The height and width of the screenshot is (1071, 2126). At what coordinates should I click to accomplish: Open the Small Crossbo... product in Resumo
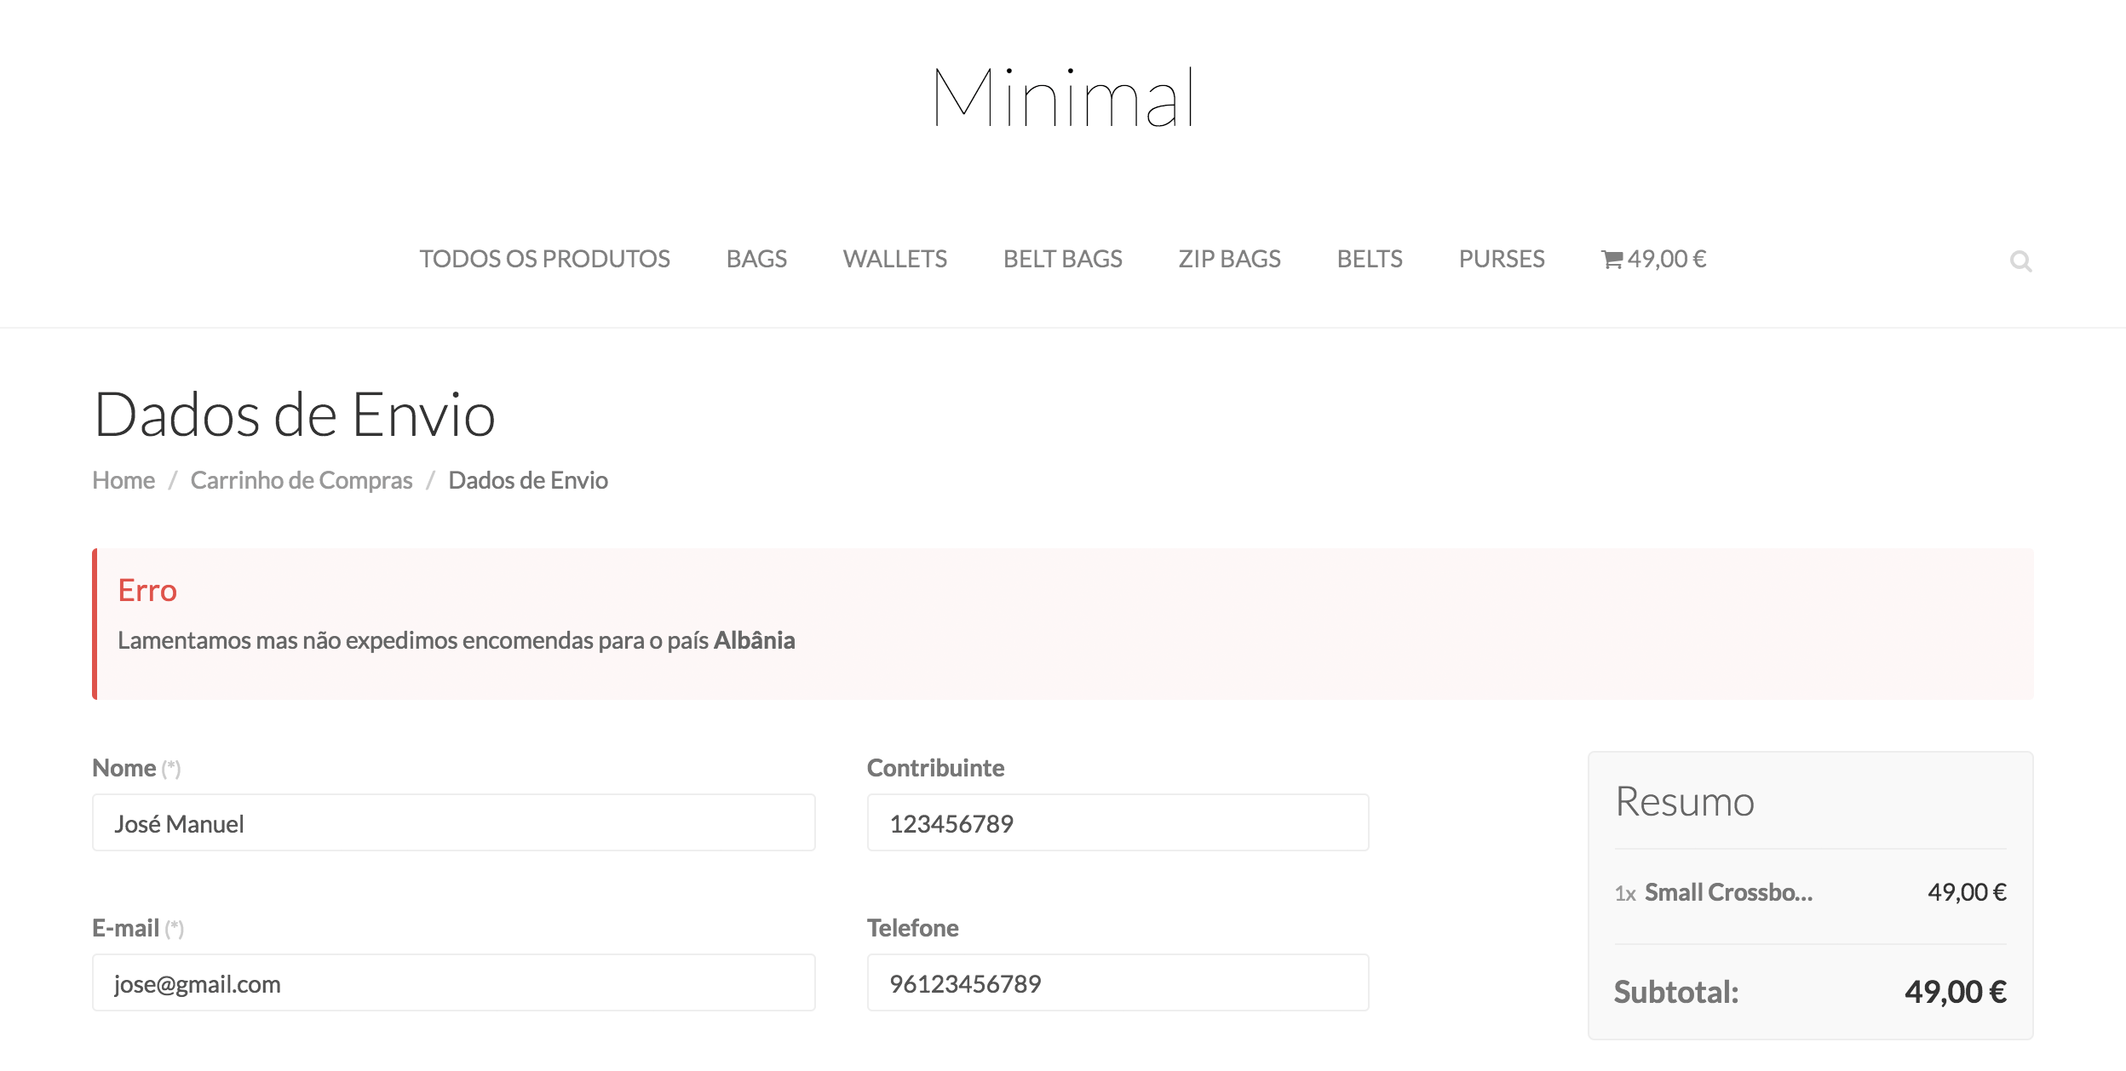(x=1728, y=892)
